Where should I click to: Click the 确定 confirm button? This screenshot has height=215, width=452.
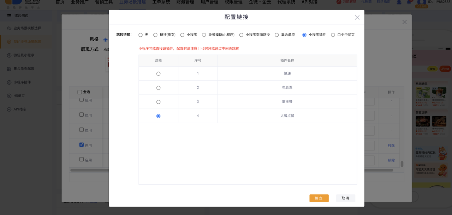[319, 198]
